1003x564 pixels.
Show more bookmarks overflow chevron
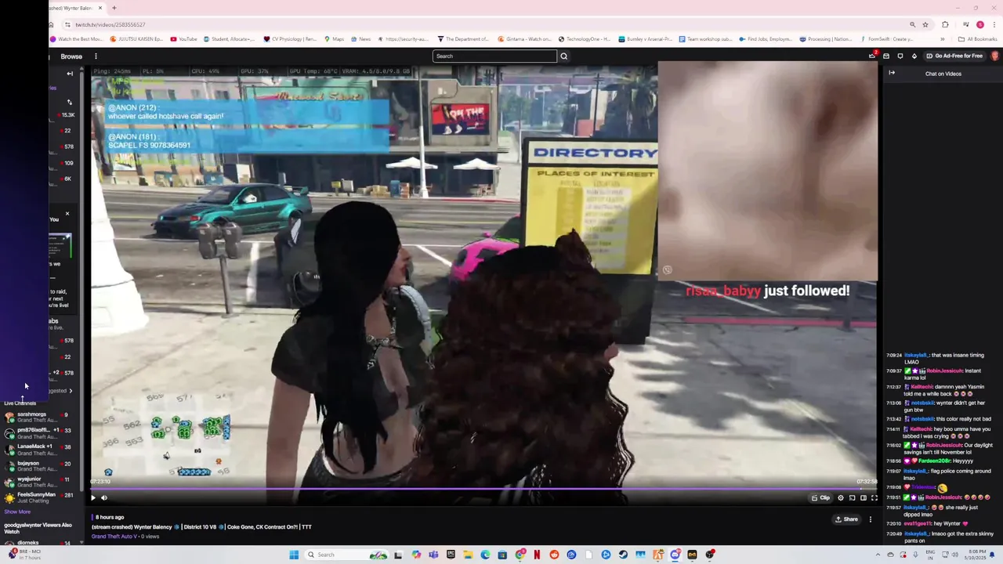(943, 39)
